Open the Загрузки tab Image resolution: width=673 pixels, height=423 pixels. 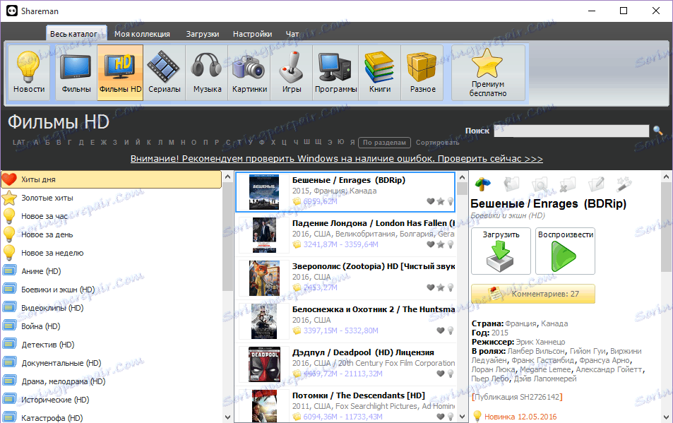(x=203, y=34)
